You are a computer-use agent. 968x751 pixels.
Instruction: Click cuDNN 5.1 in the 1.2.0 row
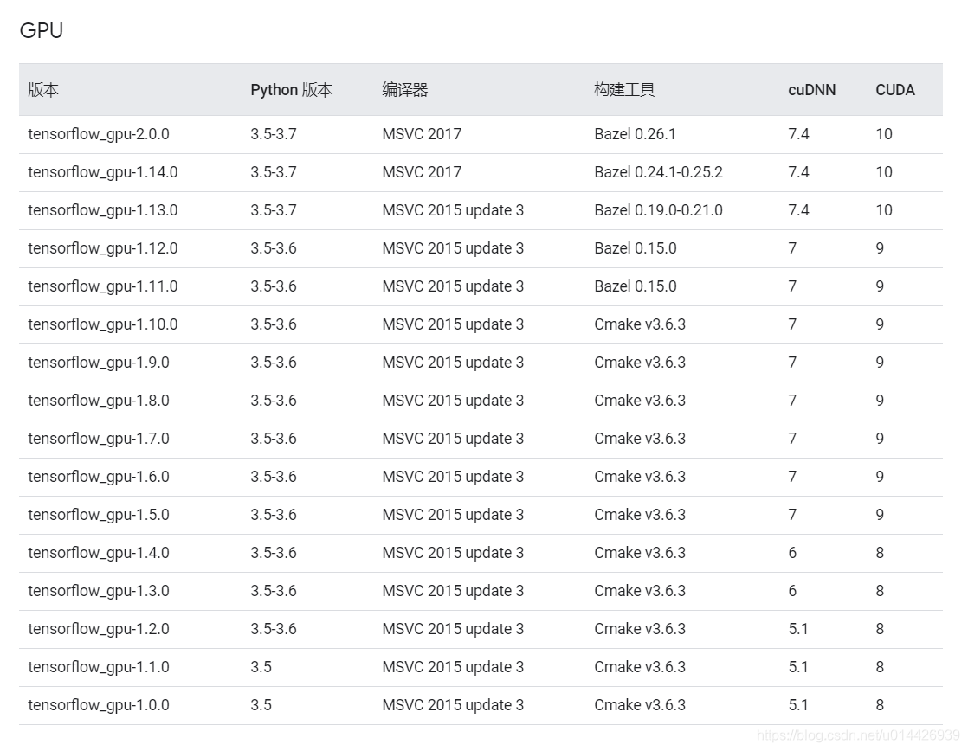(798, 629)
